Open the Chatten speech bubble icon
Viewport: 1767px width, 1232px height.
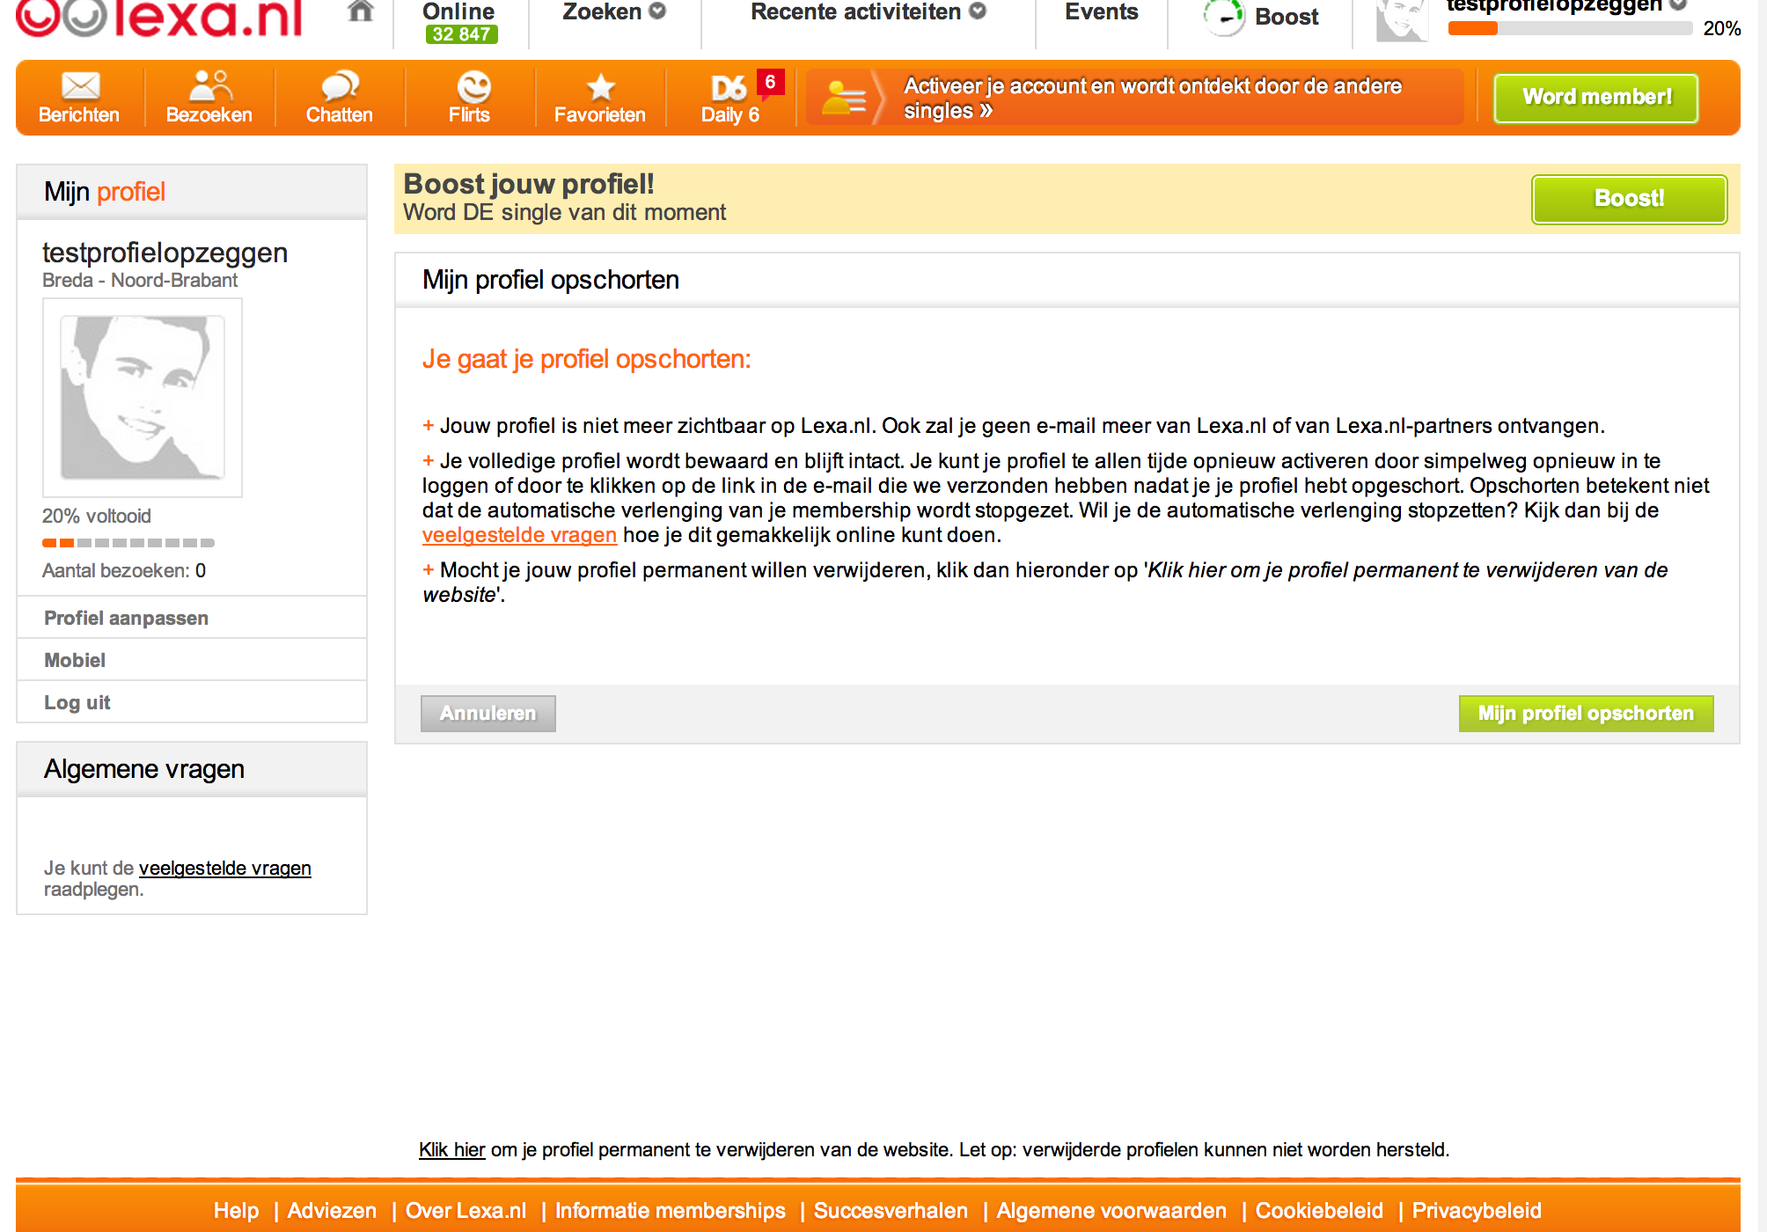coord(340,85)
